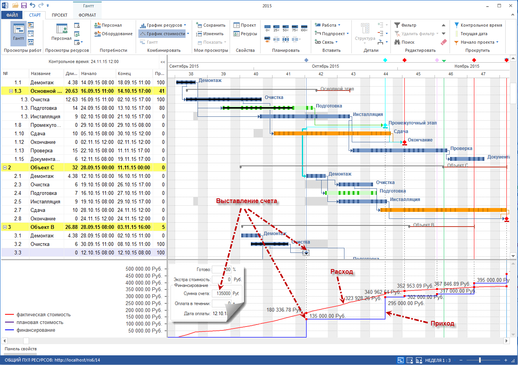Click Изменить in Мои просмотры
Viewport: 518px width, 365px height.
[x=210, y=34]
